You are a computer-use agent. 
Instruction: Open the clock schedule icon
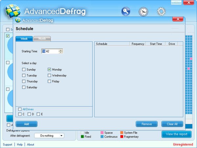tap(143, 12)
